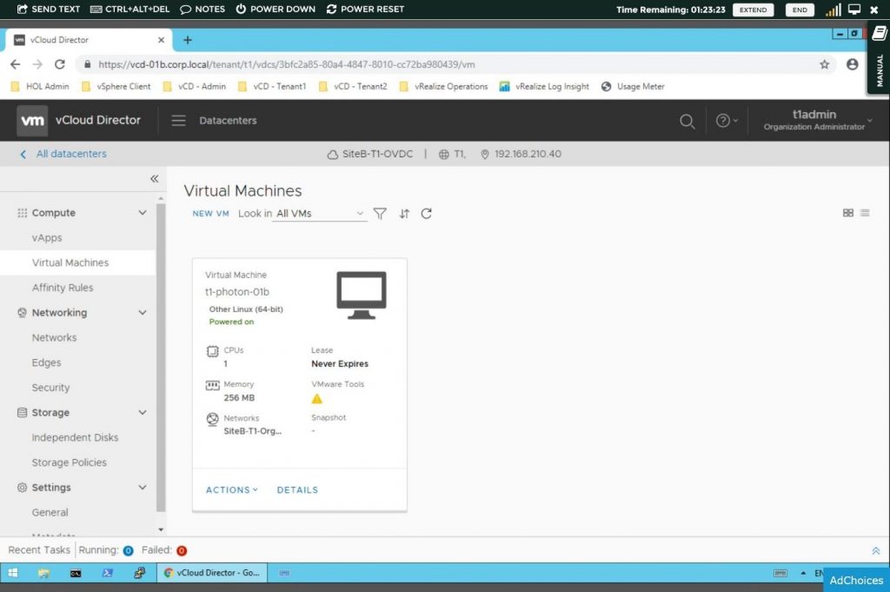Image resolution: width=890 pixels, height=592 pixels.
Task: Click the Datacenters header label
Action: pos(228,120)
